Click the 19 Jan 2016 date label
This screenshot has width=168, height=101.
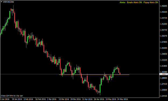(x=17, y=99)
